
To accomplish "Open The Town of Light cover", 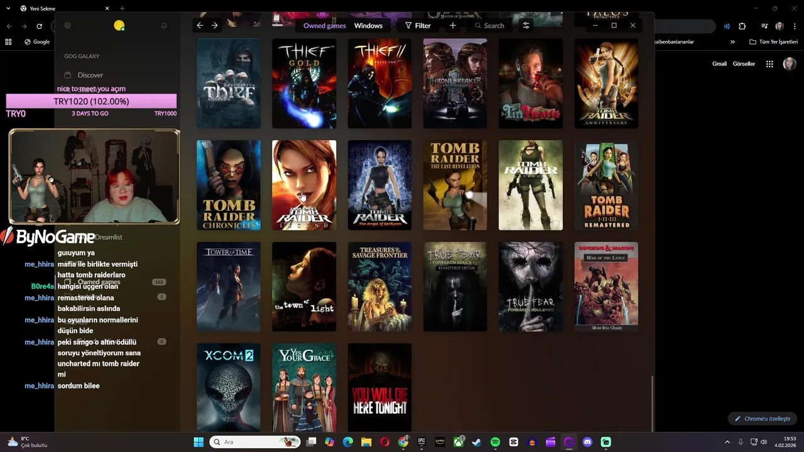I will (304, 287).
